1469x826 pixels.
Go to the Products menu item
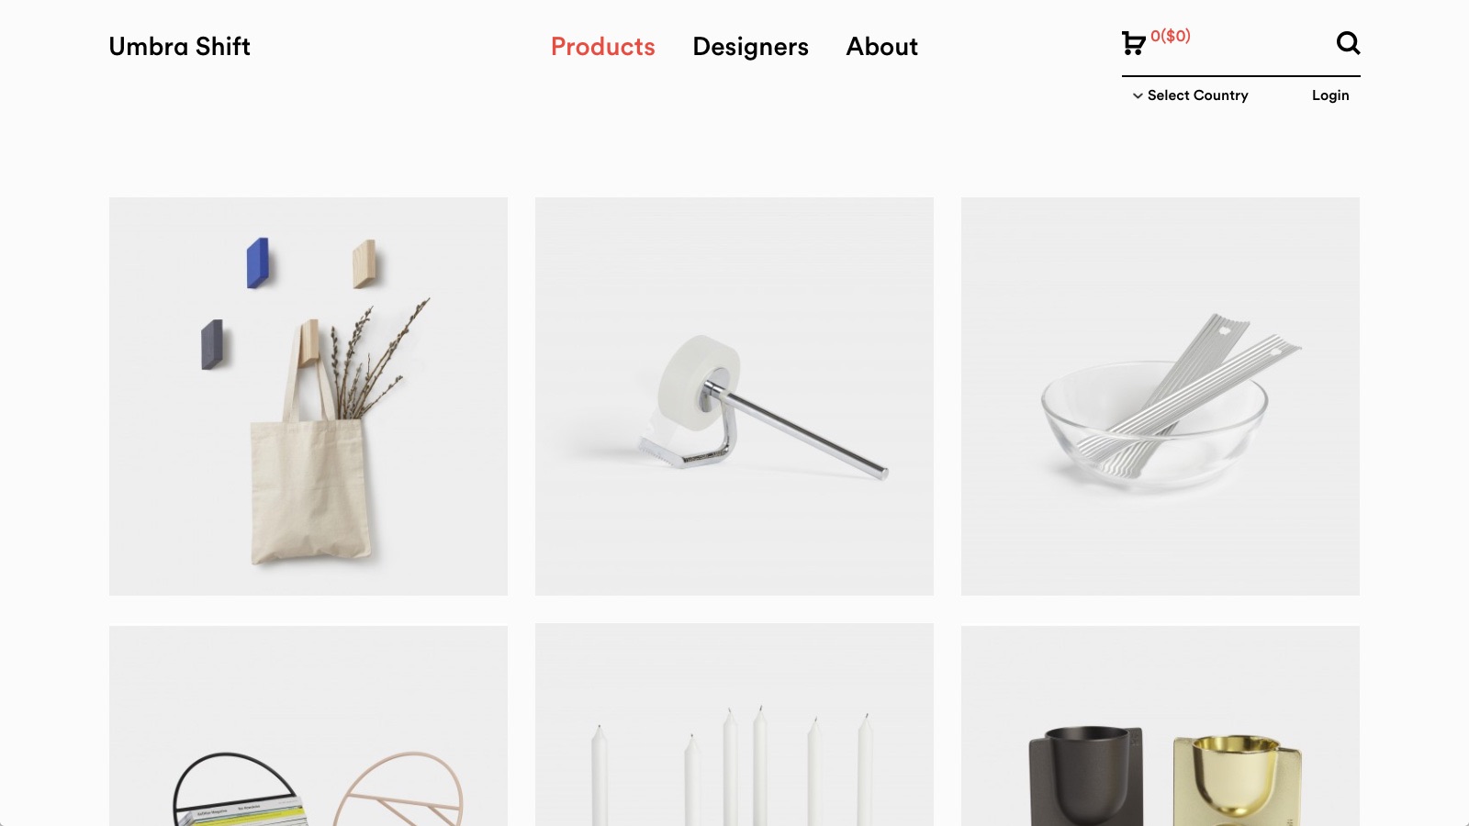pos(603,47)
